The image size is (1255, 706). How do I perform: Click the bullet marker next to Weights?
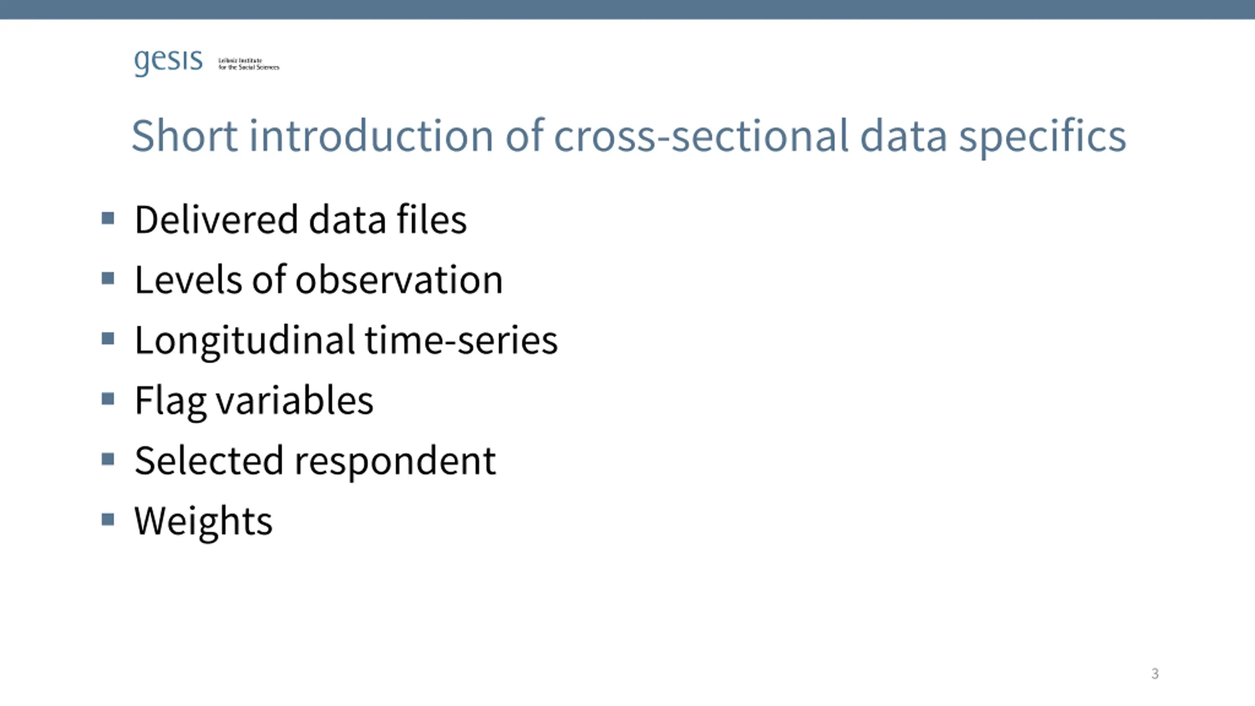tap(108, 520)
